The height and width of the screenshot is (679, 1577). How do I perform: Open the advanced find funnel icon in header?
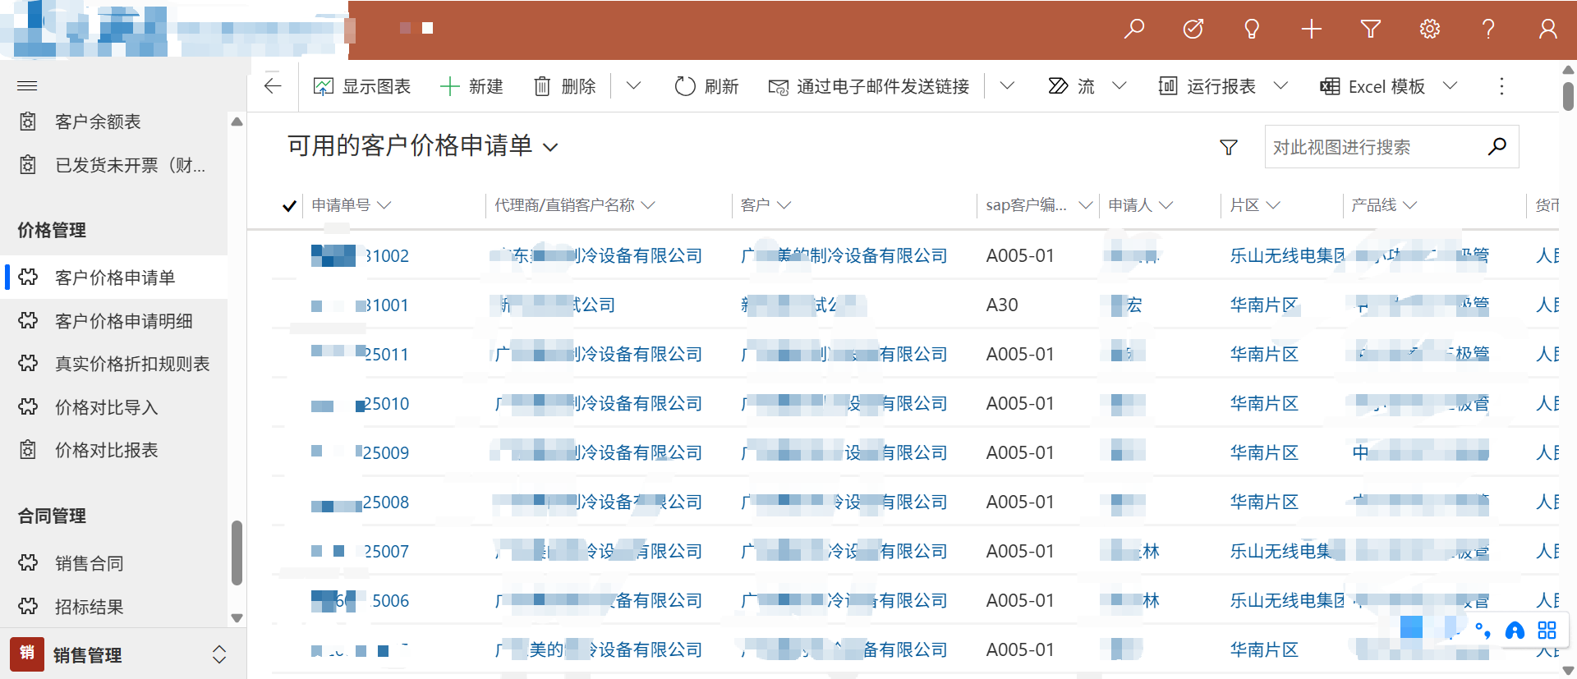(x=1370, y=30)
